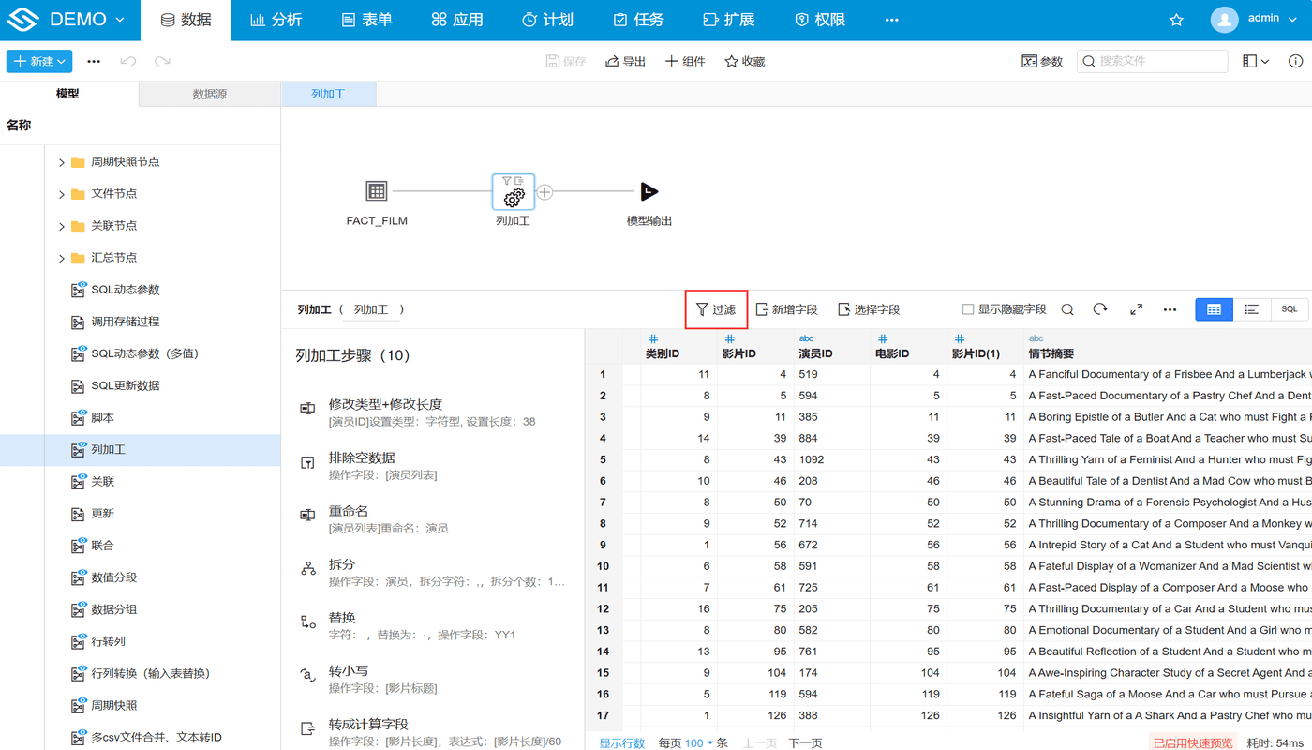Open the 选择字段 field selector
1312x750 pixels.
pyautogui.click(x=872, y=308)
